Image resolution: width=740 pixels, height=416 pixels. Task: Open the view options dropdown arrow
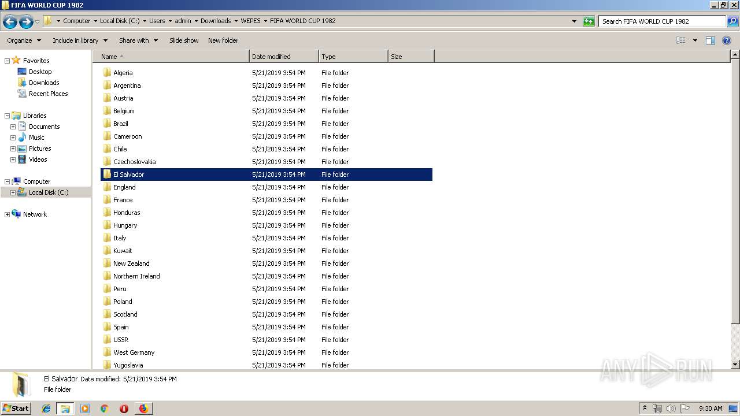tap(695, 40)
